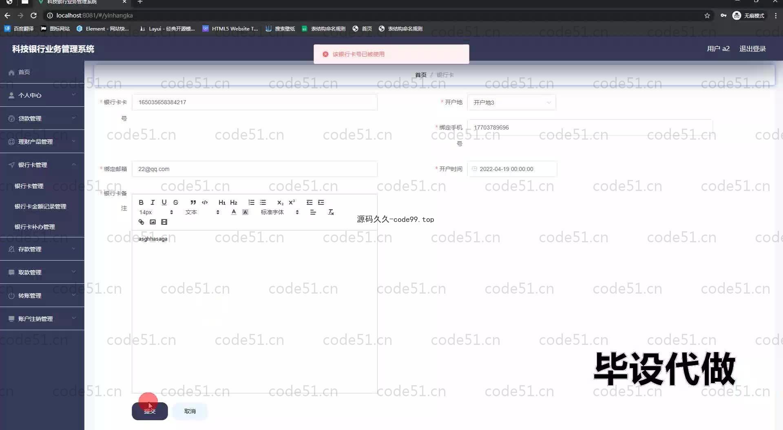Viewport: 783px width, 430px height.
Task: Open browser password key icon
Action: point(723,15)
